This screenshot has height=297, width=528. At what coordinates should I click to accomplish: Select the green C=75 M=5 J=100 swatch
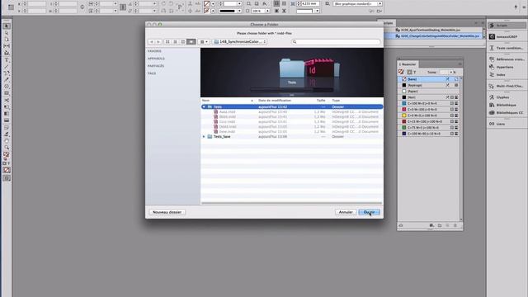[x=429, y=128]
